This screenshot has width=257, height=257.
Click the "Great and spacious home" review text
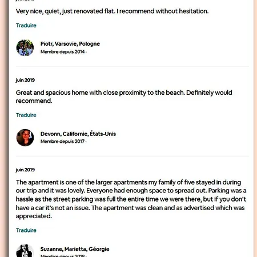(x=124, y=97)
